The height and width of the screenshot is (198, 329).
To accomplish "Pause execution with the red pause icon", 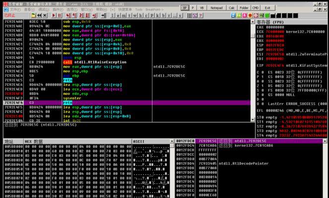I will [60, 15].
